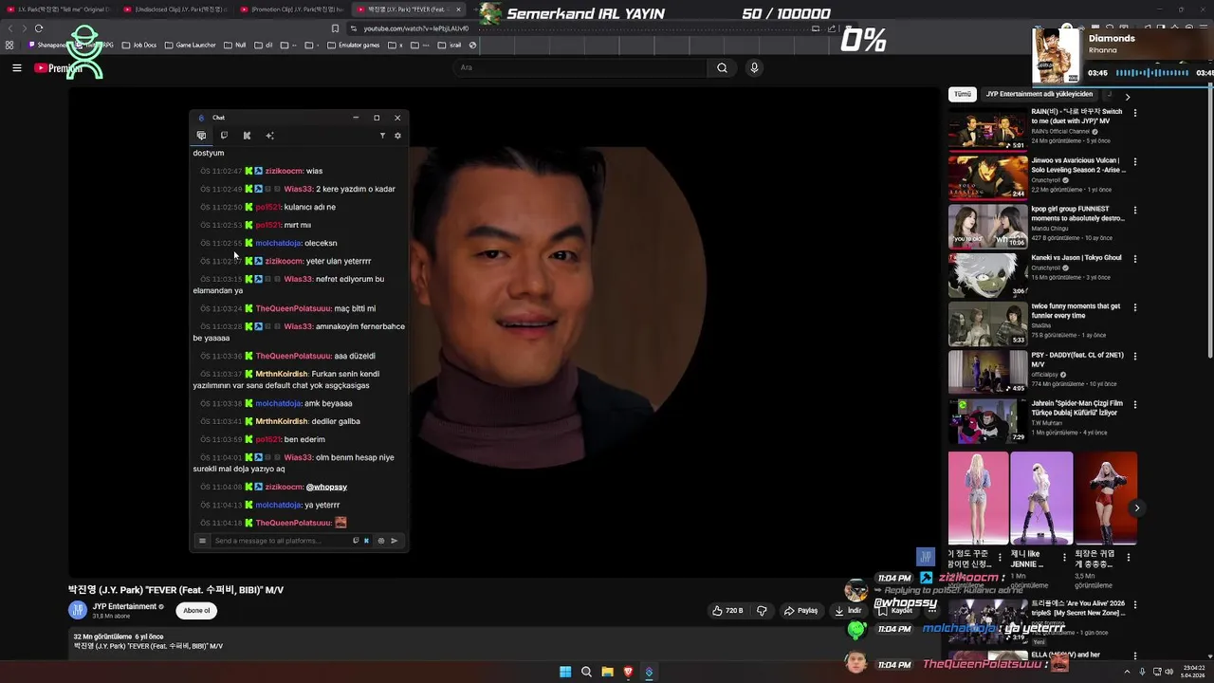
Task: Open options for kpop girl group FUNNIEST video
Action: point(1134,211)
